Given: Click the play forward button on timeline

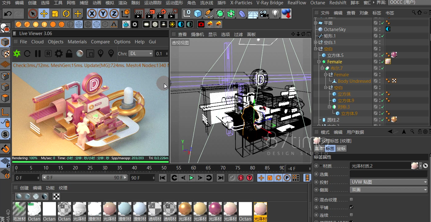Looking at the screenshot, I should click(x=191, y=178).
